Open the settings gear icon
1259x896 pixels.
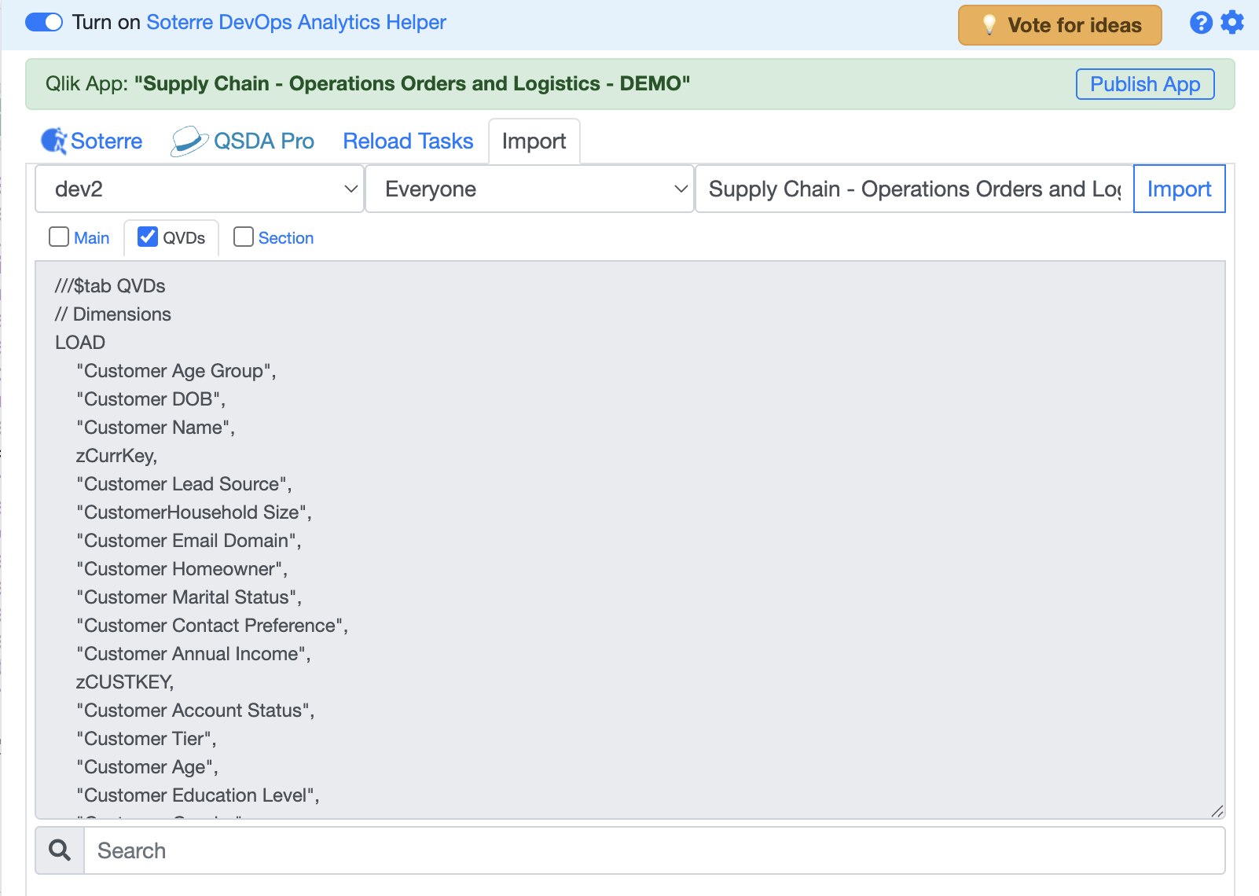coord(1232,23)
